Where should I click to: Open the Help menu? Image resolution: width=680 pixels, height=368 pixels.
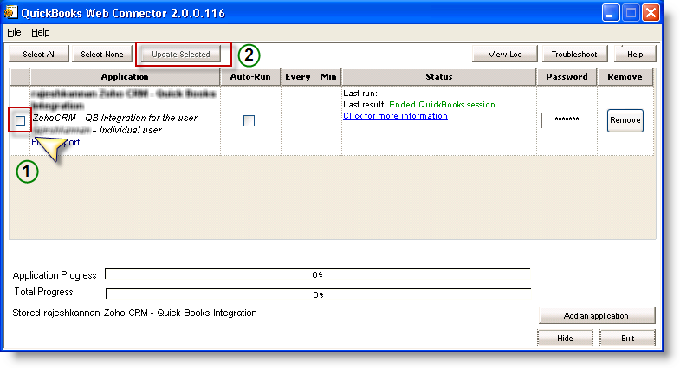click(x=41, y=33)
